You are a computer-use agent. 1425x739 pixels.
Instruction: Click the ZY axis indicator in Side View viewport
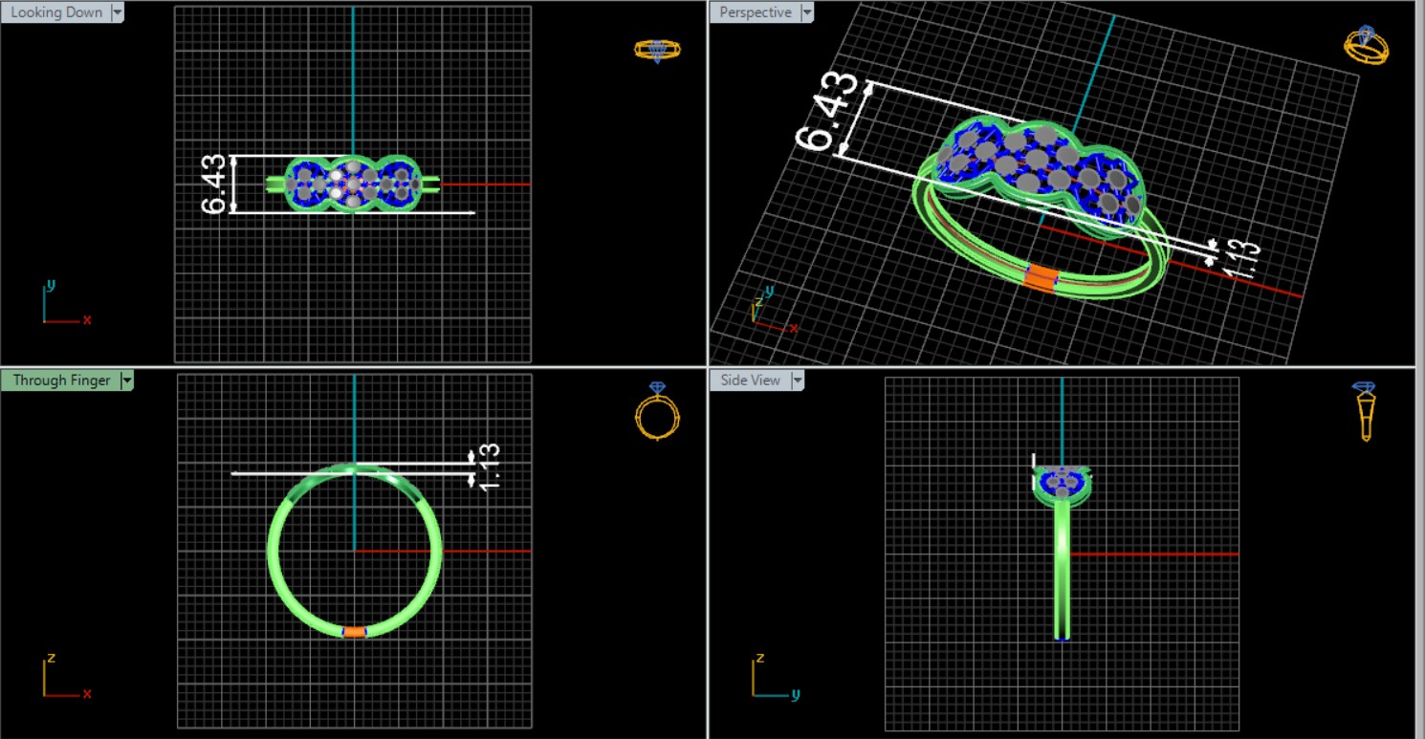(768, 677)
